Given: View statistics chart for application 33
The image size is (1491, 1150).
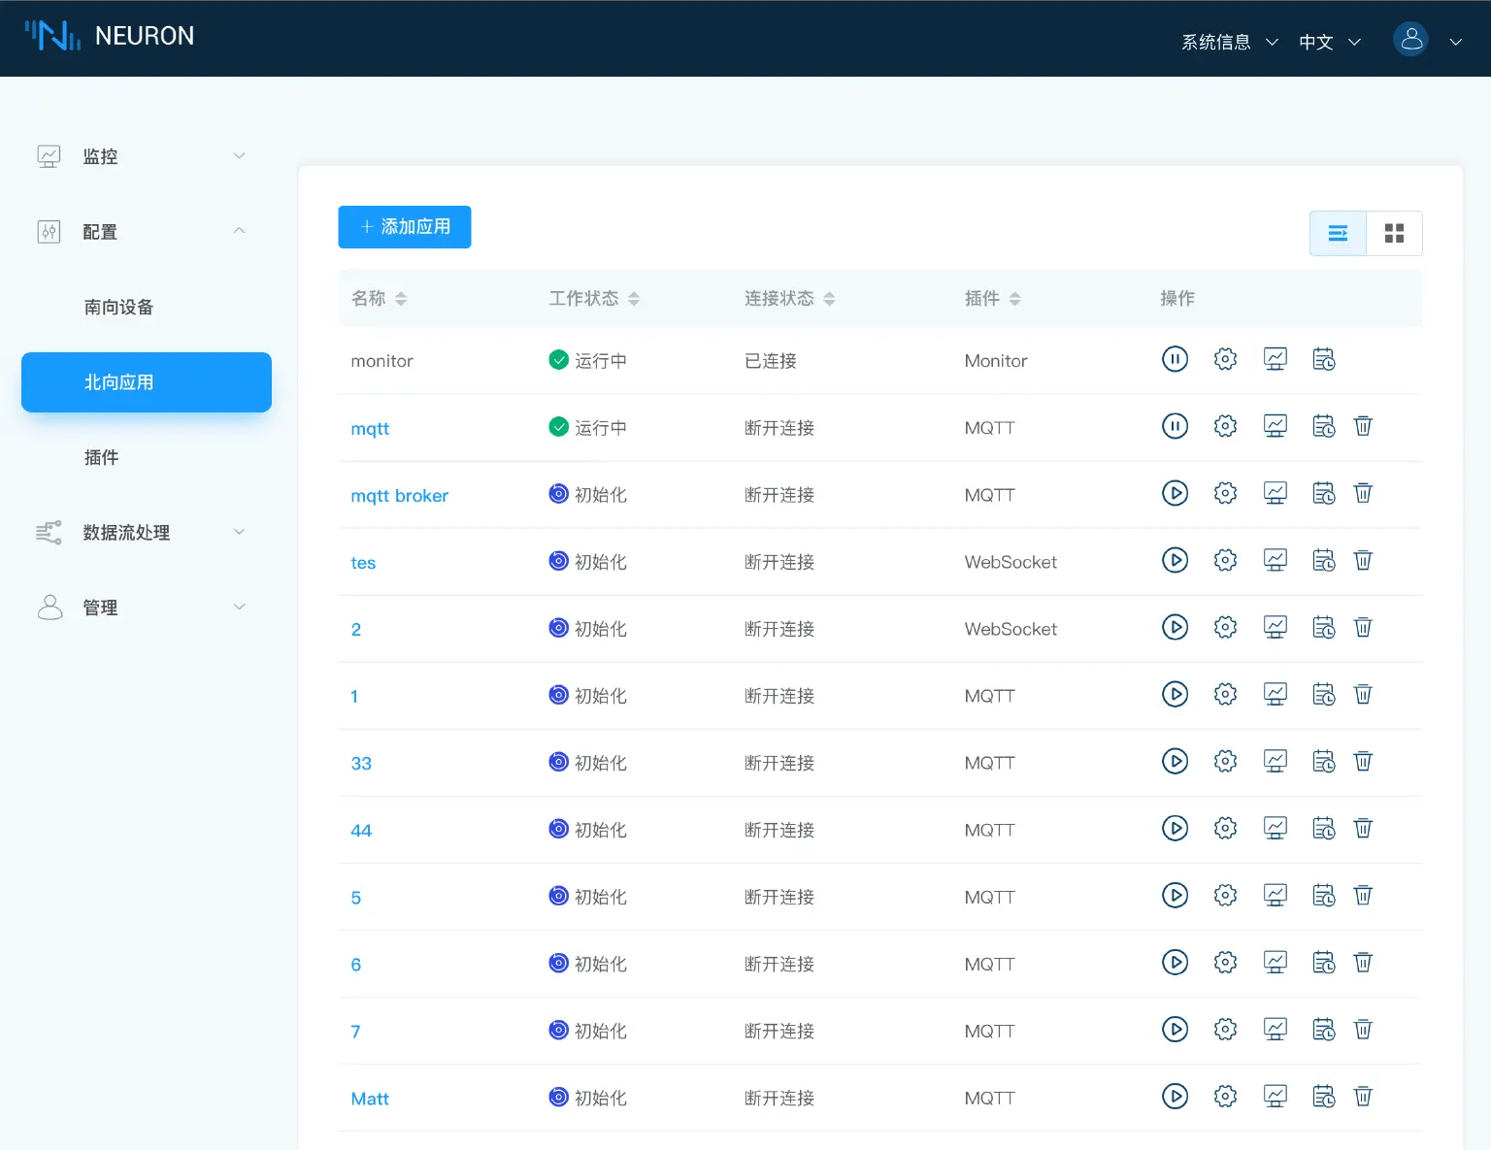Looking at the screenshot, I should (1276, 761).
